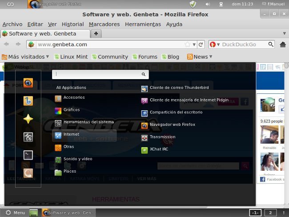Switch to workspace -1-
289x217 pixels.
pos(255,213)
